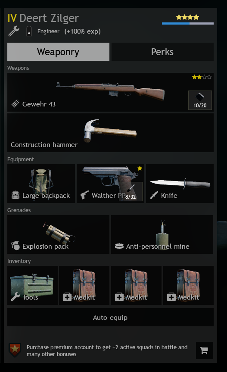Select the last Medkit inventory slot
Viewport: 227px width, 372px height.
pyautogui.click(x=188, y=285)
